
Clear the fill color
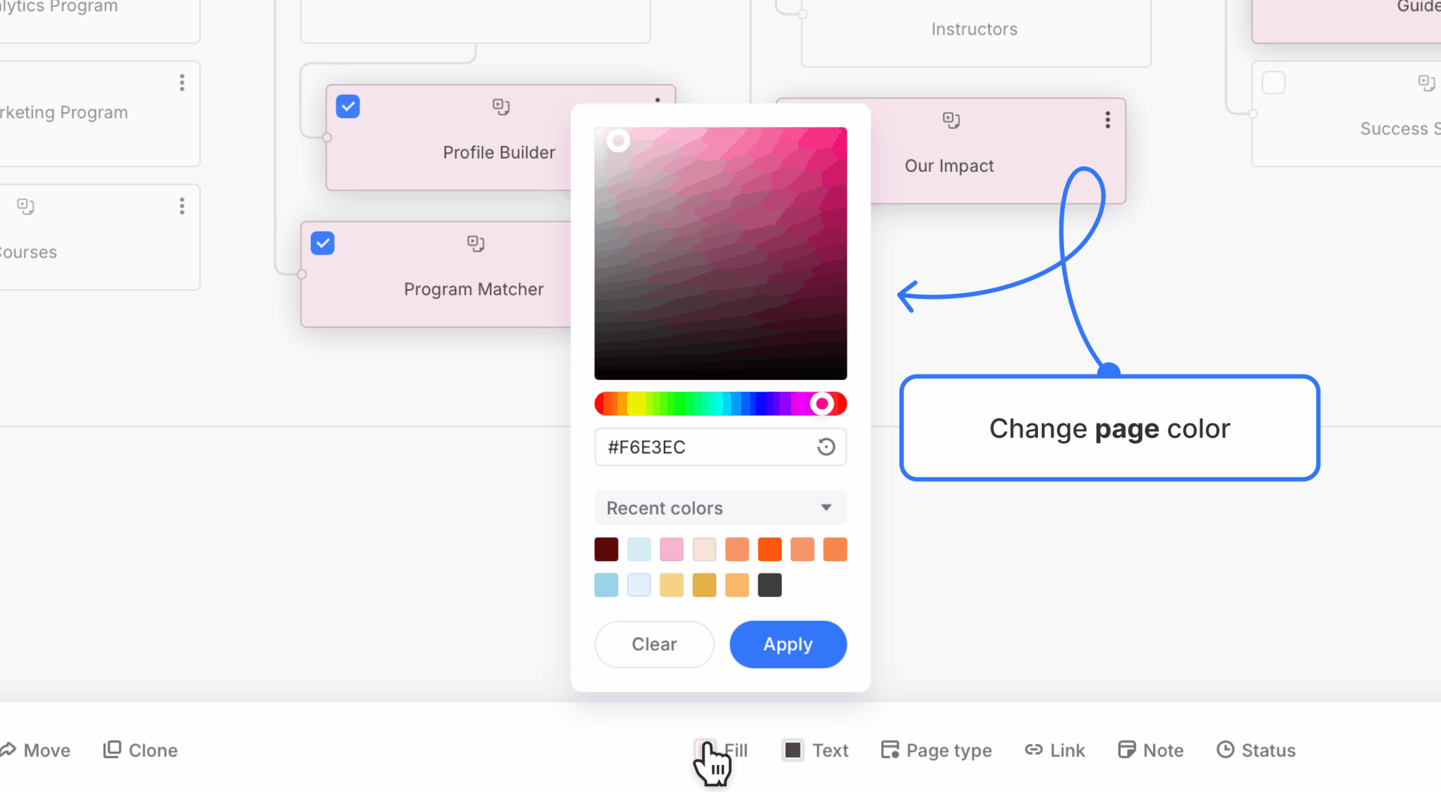tap(654, 645)
